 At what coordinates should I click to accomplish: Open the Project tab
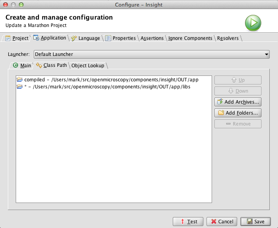click(x=17, y=38)
